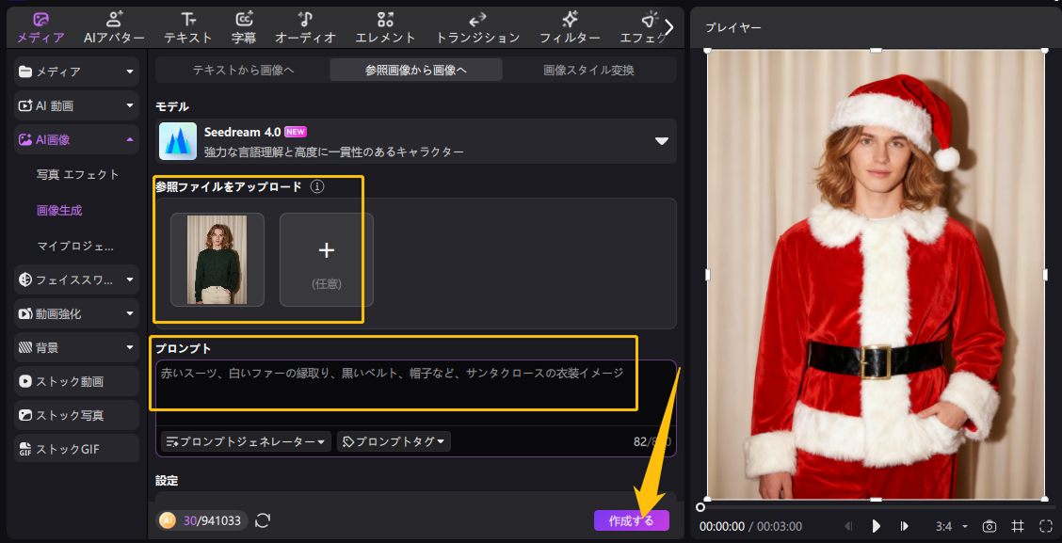Switch to the テキストから画像へ tab
The height and width of the screenshot is (543, 1062).
[x=243, y=70]
